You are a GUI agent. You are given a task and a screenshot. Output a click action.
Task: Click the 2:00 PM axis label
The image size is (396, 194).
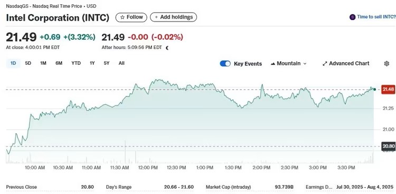261,168
